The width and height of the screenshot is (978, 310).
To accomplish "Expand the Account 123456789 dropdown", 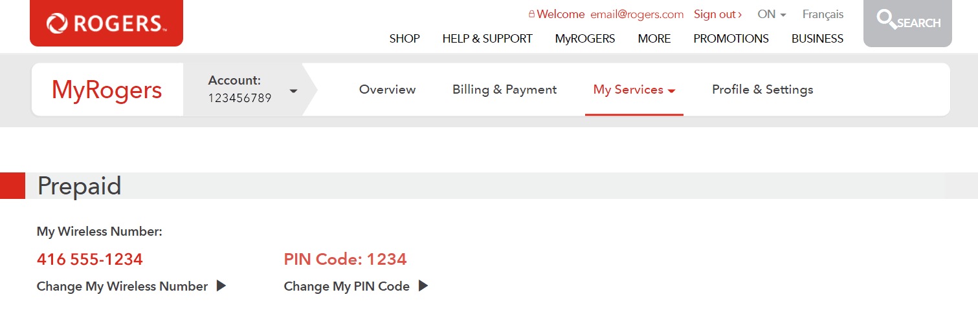I will (293, 90).
